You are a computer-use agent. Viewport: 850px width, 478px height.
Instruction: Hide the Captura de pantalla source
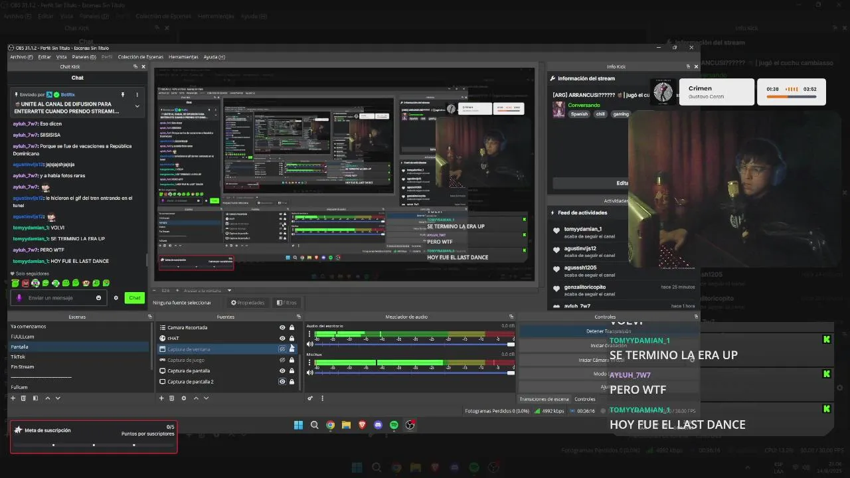point(282,370)
